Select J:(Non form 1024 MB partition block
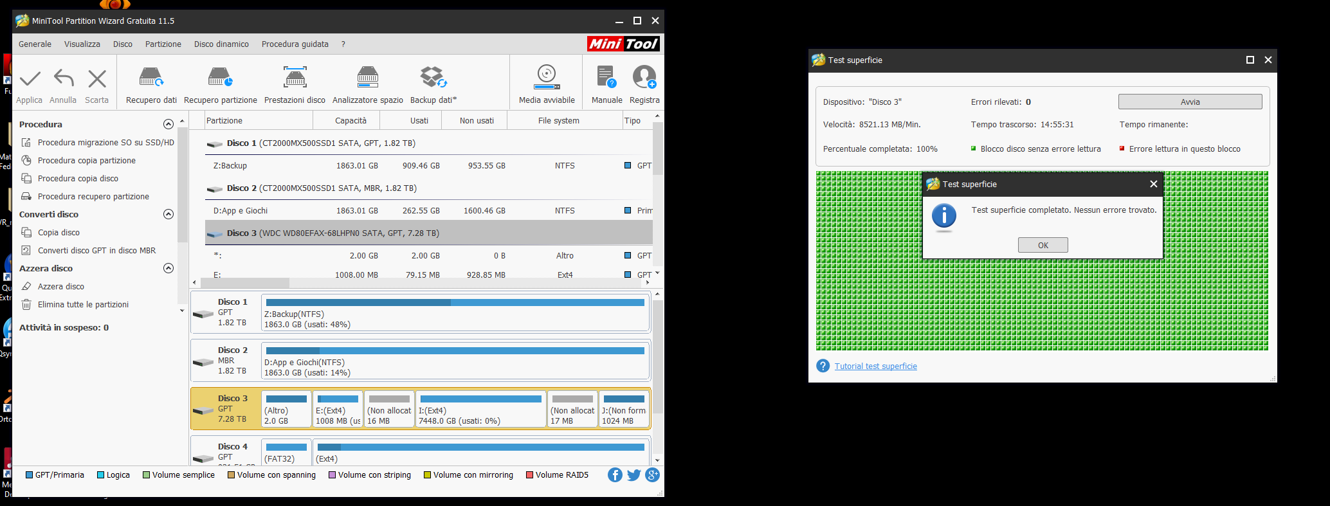 tap(624, 410)
